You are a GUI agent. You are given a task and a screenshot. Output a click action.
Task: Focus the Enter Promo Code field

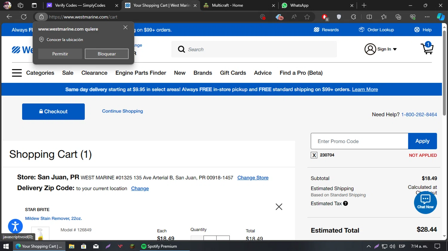[359, 141]
